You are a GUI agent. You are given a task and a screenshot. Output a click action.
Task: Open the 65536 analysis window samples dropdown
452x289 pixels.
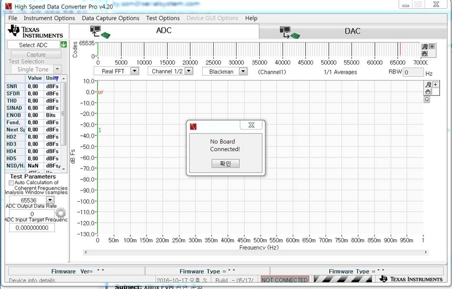(x=50, y=200)
